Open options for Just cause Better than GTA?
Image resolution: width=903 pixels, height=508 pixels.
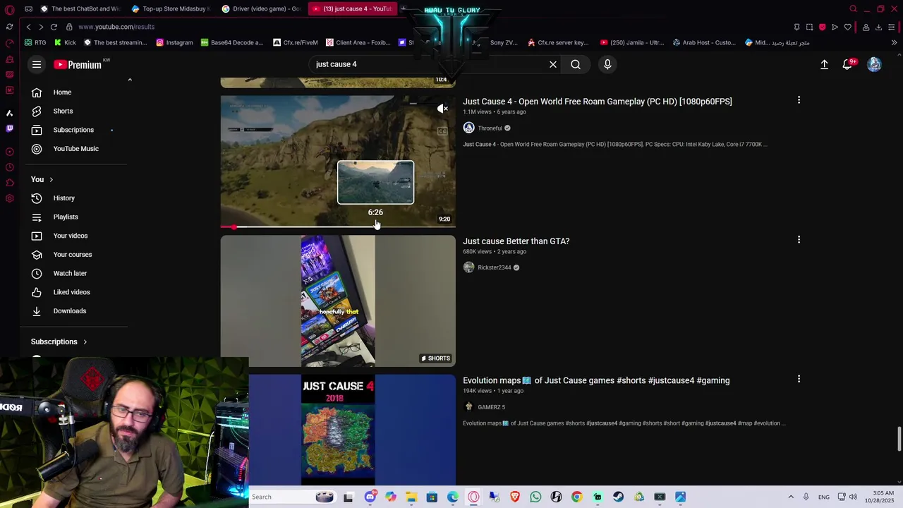point(799,240)
